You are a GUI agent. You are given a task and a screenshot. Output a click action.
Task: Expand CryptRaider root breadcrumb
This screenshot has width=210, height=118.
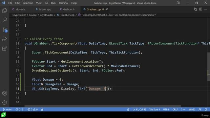[19, 15]
